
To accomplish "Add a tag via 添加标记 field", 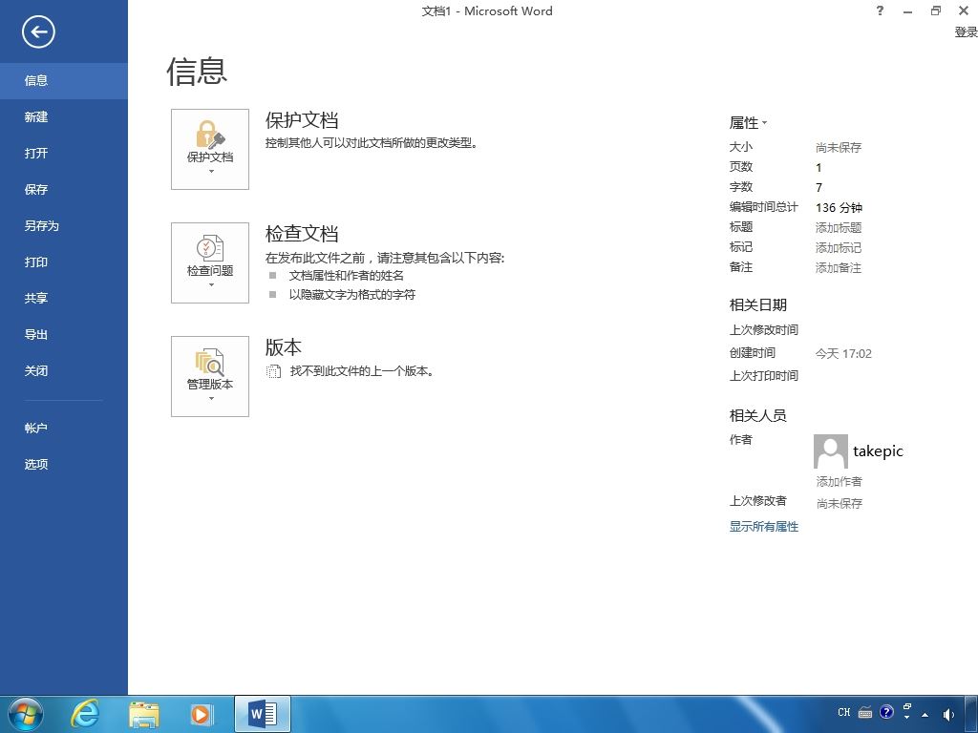I will pyautogui.click(x=839, y=247).
